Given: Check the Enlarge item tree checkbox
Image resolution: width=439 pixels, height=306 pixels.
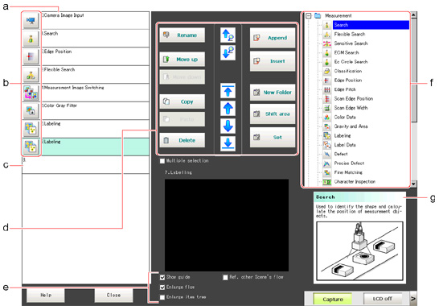Looking at the screenshot, I should (162, 297).
